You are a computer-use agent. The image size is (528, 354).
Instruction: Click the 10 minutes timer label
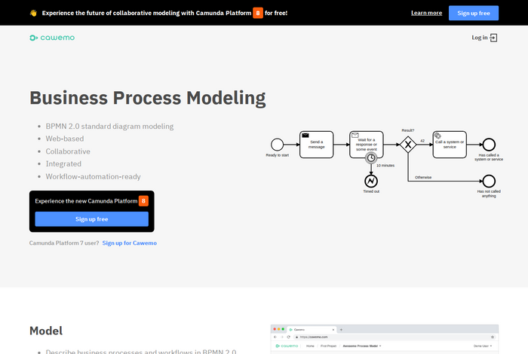[385, 166]
